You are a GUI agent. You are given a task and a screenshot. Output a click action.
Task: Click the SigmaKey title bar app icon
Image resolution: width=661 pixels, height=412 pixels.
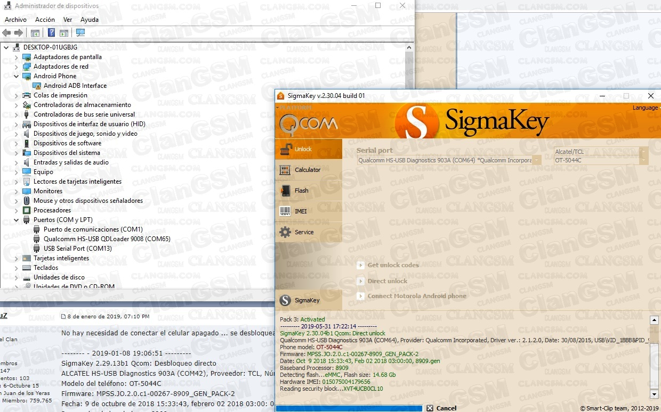point(281,96)
